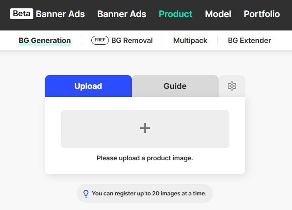Image resolution: width=292 pixels, height=210 pixels.
Task: Click the FREE badge
Action: (x=100, y=40)
